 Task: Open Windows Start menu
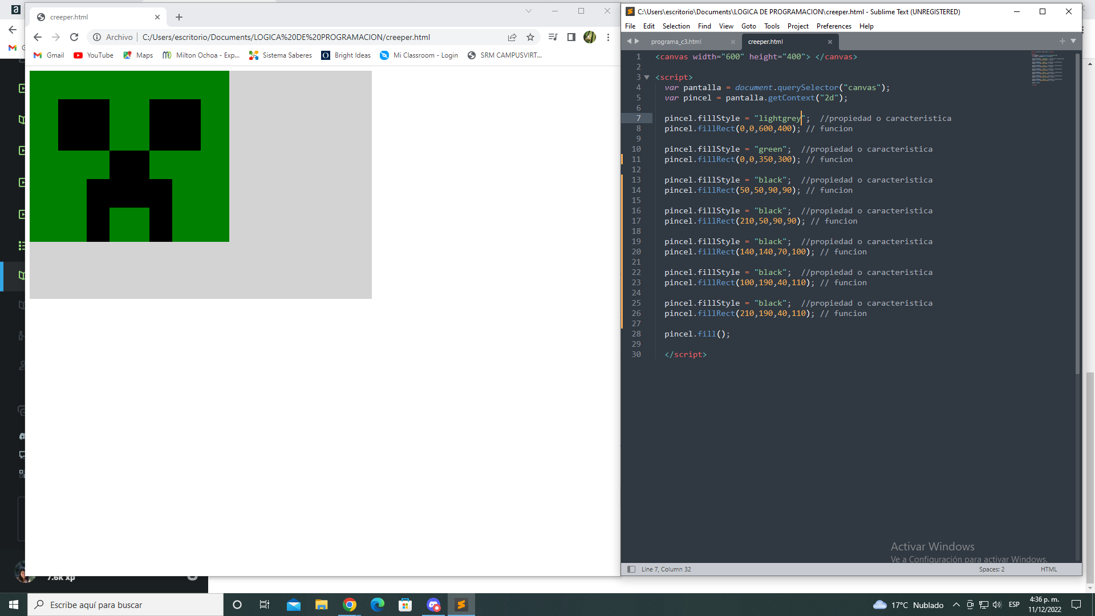pyautogui.click(x=14, y=605)
